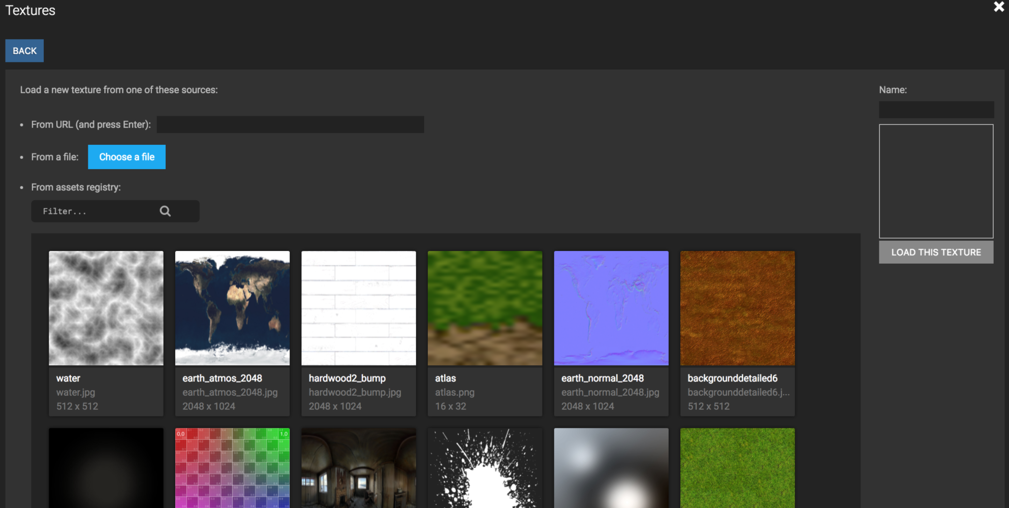Choose the white paint splatter texture

coord(485,468)
